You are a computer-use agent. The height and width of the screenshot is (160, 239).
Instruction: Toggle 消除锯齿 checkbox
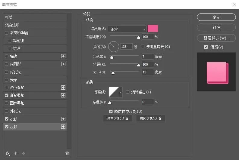127,92
